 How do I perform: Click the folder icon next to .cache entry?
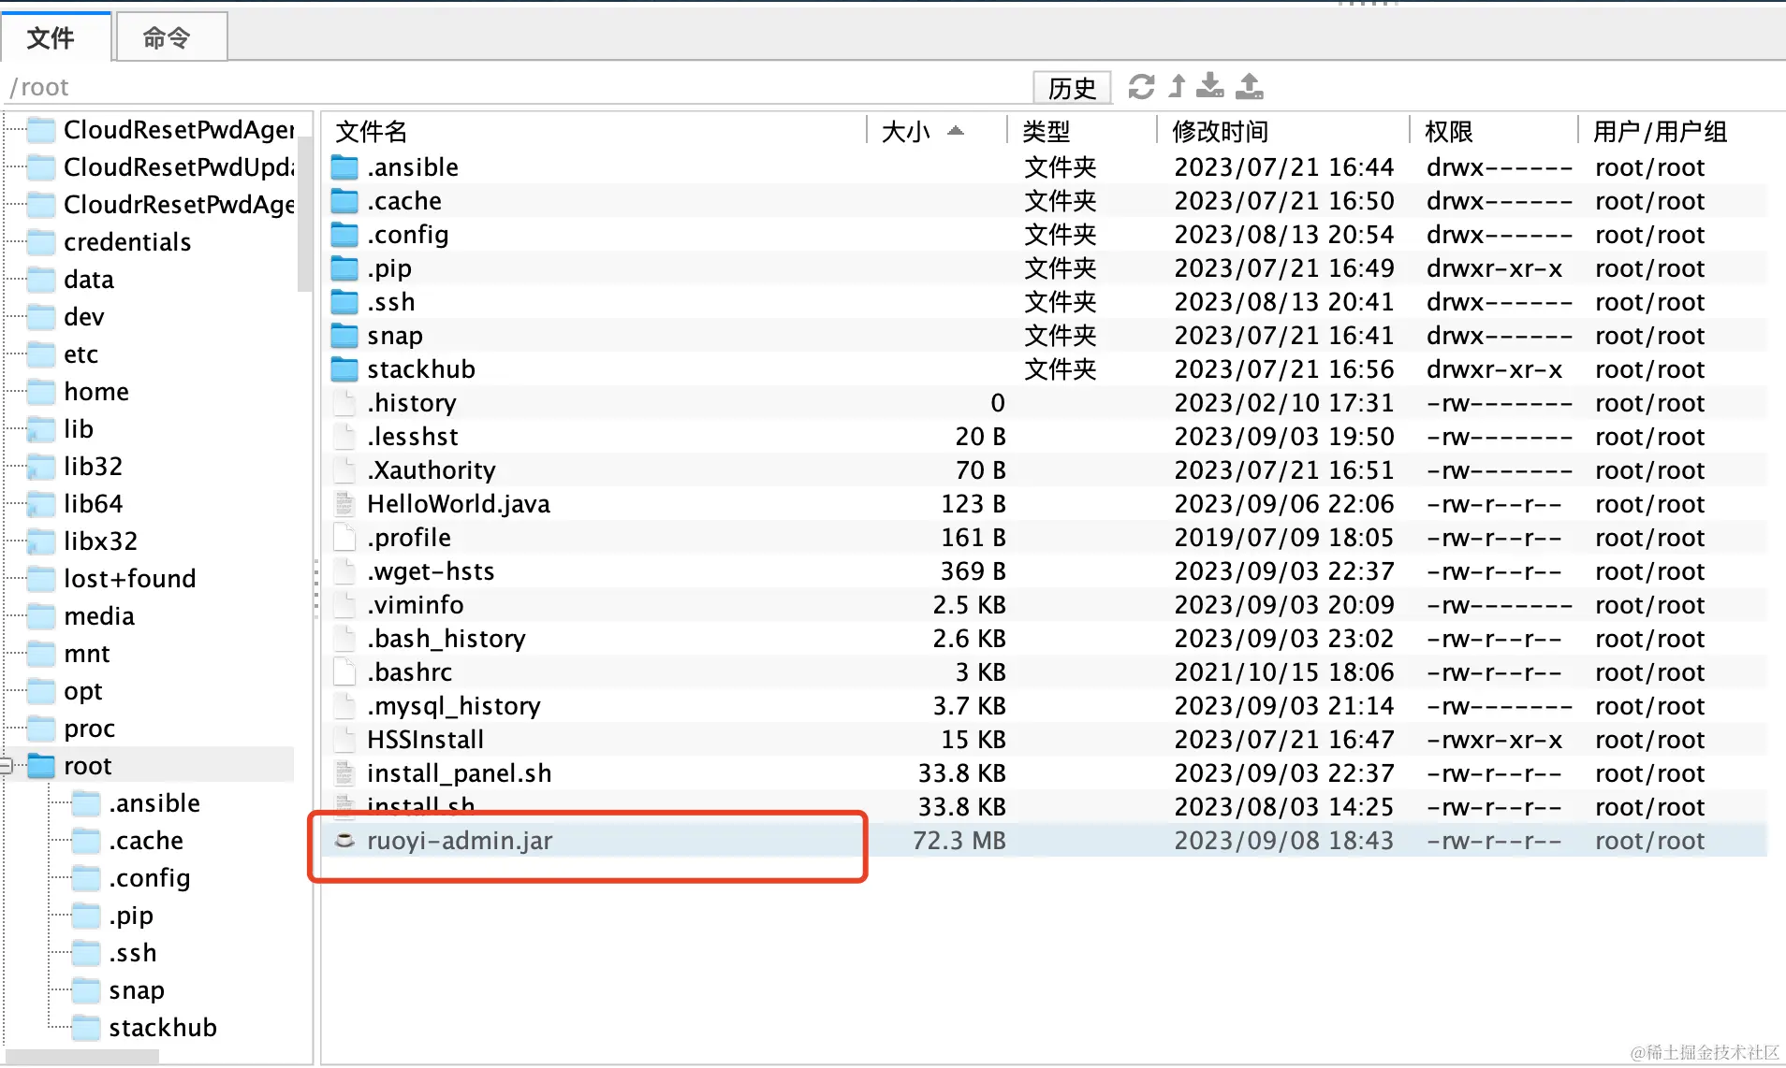tap(344, 200)
